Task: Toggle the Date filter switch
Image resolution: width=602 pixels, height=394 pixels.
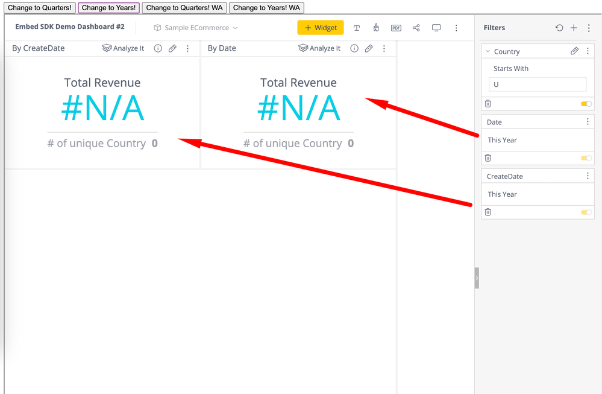Action: point(586,158)
